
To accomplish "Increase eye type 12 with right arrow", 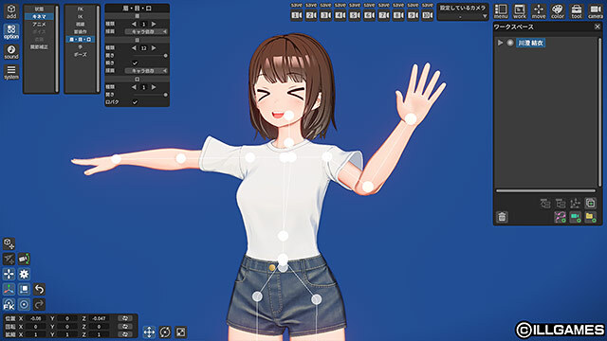I will tap(154, 48).
